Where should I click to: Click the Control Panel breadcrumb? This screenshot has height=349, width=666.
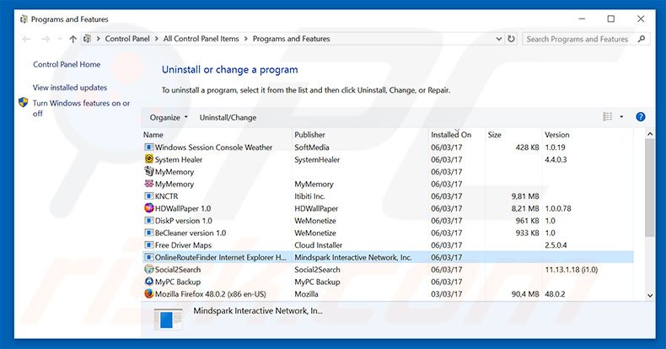coord(127,39)
